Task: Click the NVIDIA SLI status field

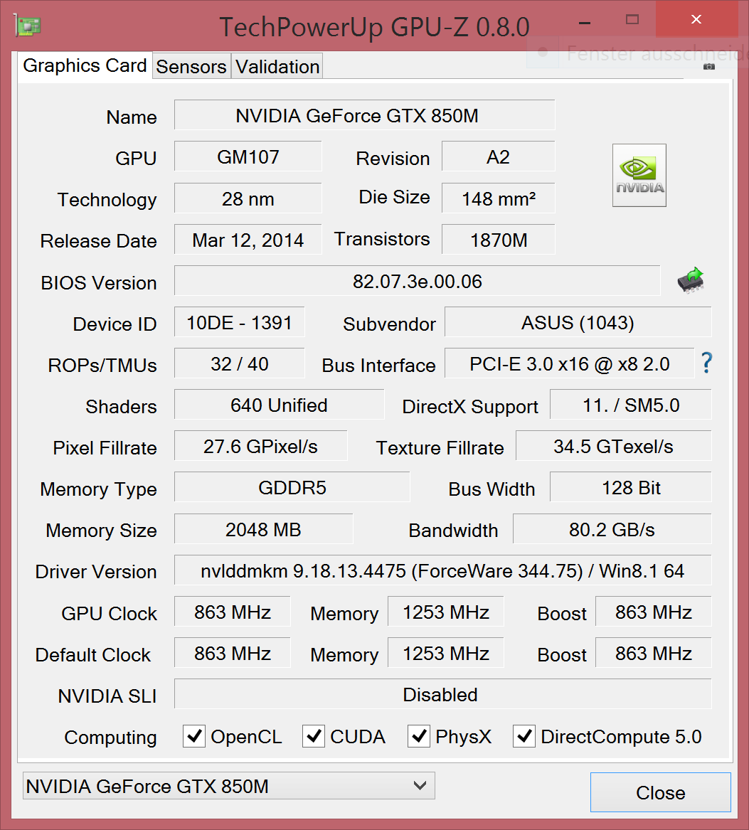Action: click(x=442, y=694)
